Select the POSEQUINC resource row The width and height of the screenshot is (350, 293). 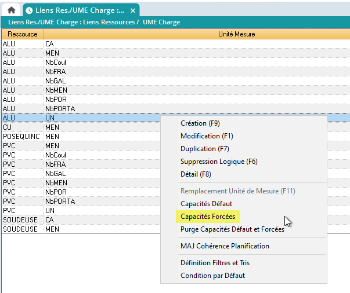pos(21,136)
